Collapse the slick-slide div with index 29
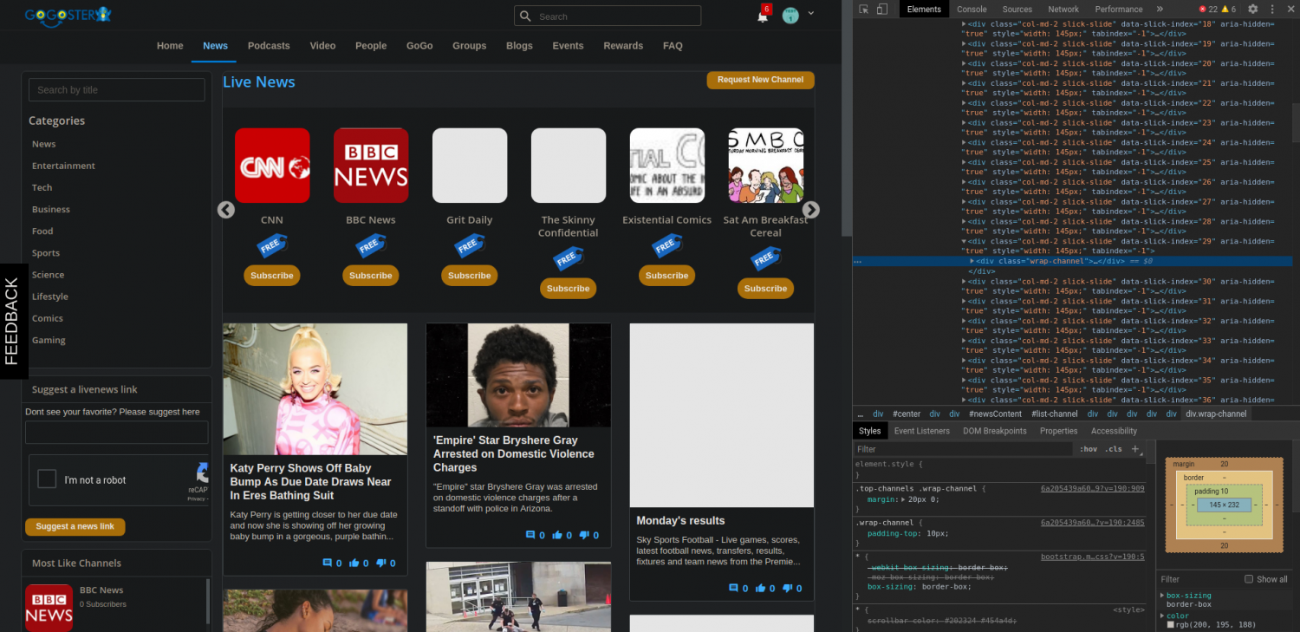 (x=965, y=242)
